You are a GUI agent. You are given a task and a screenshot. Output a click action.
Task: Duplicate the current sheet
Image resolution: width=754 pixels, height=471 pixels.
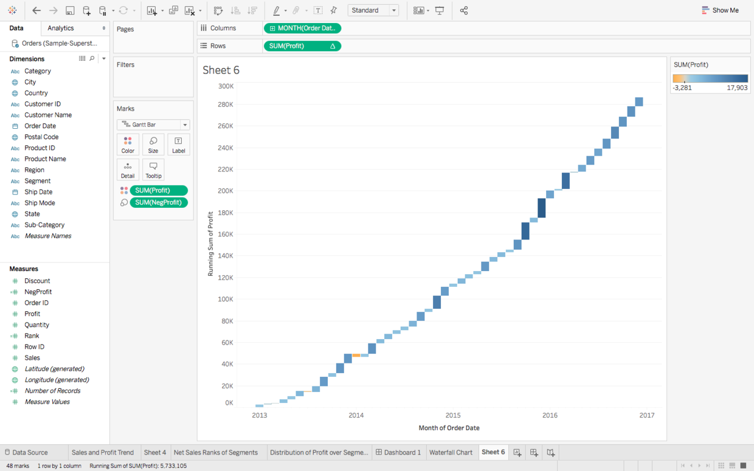pos(173,10)
